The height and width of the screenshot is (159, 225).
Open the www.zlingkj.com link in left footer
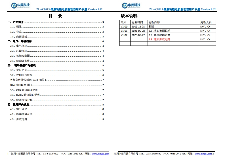pos(100,154)
